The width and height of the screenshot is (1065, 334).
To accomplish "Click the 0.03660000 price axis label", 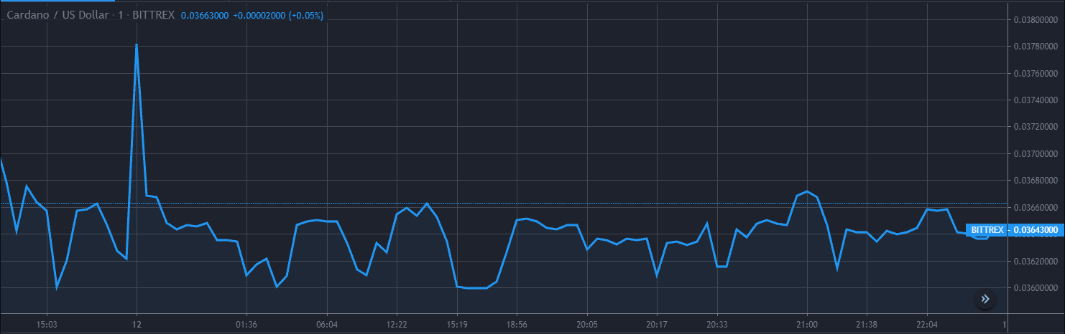I will [1036, 208].
